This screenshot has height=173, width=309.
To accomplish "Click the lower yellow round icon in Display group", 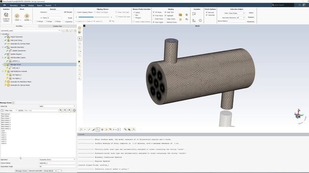I will point(180,19).
